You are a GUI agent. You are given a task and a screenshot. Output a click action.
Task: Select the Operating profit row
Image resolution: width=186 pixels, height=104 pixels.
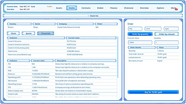click(62, 77)
